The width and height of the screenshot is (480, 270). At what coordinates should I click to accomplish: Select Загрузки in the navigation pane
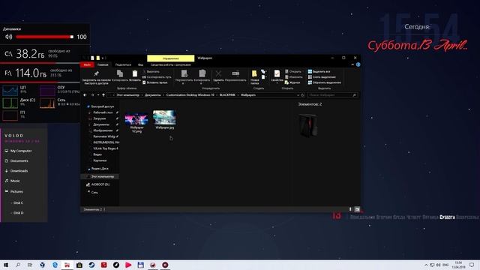pyautogui.click(x=100, y=118)
